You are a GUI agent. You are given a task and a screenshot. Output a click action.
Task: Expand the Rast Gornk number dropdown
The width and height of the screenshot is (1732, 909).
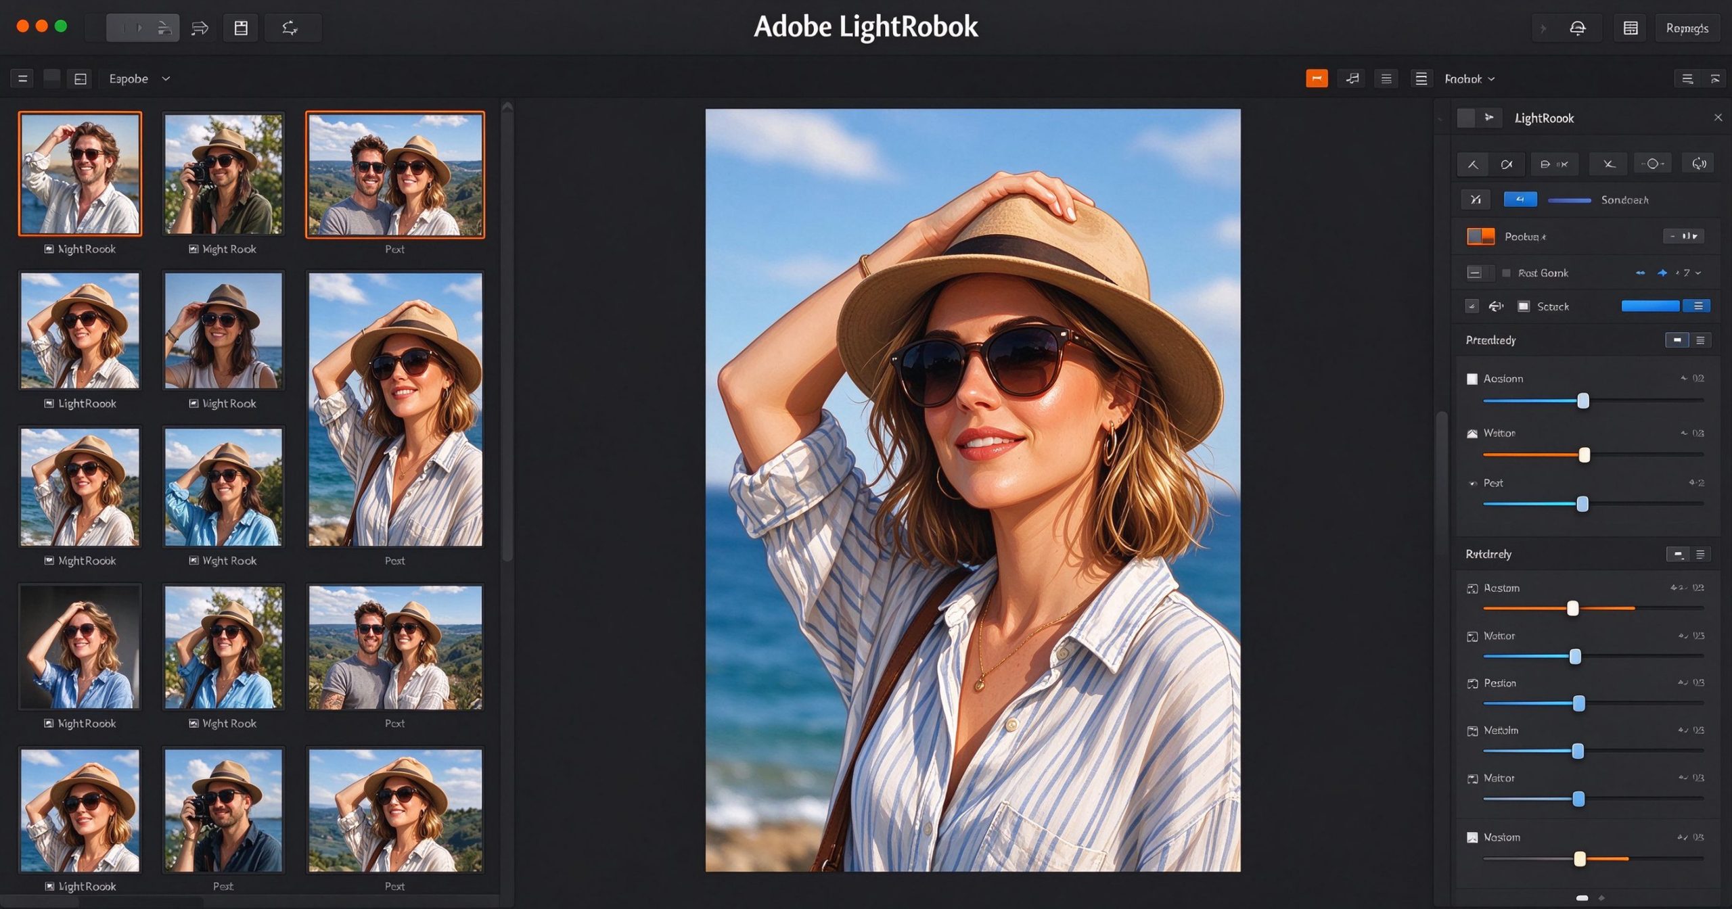pos(1691,273)
